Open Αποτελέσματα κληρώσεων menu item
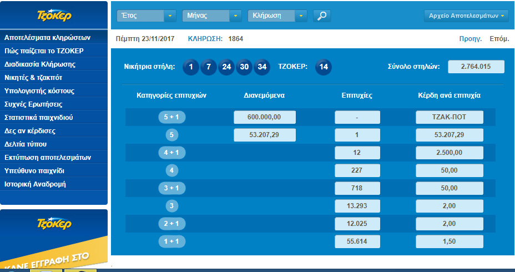This screenshot has width=515, height=272. (47, 38)
